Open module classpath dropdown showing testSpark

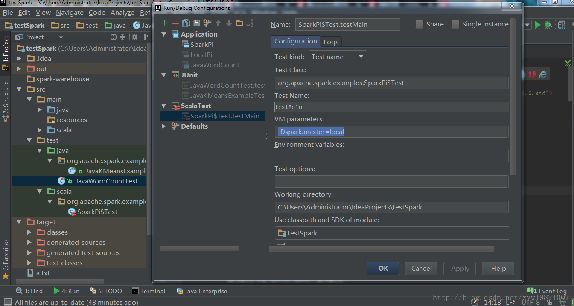pyautogui.click(x=392, y=233)
